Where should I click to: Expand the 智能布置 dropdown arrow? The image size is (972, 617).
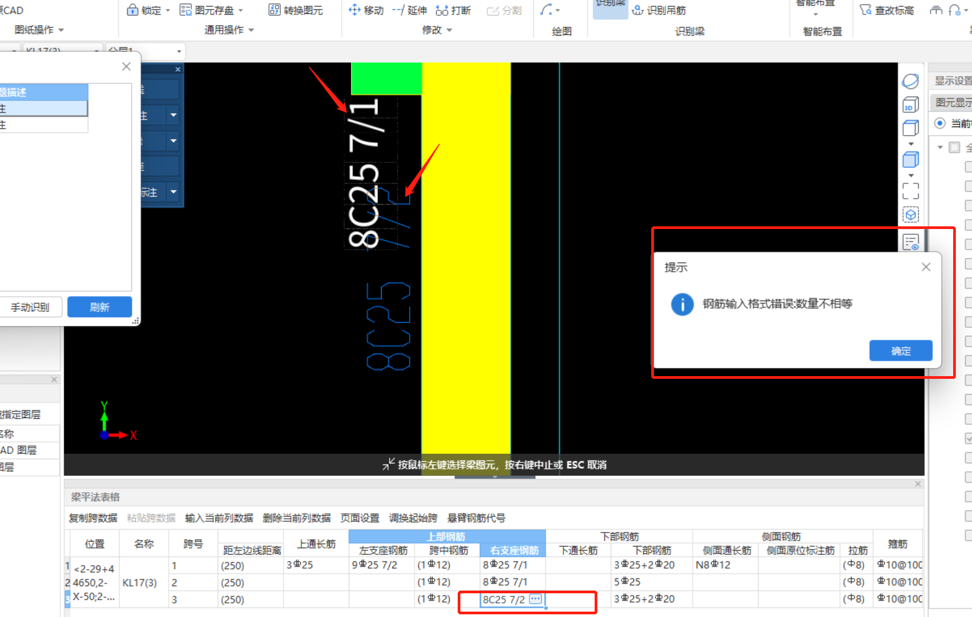[x=816, y=15]
